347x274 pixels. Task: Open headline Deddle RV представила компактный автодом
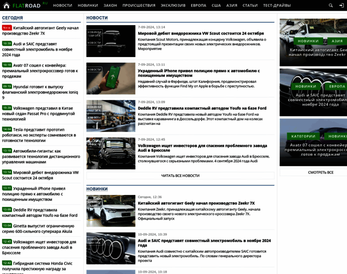202,108
